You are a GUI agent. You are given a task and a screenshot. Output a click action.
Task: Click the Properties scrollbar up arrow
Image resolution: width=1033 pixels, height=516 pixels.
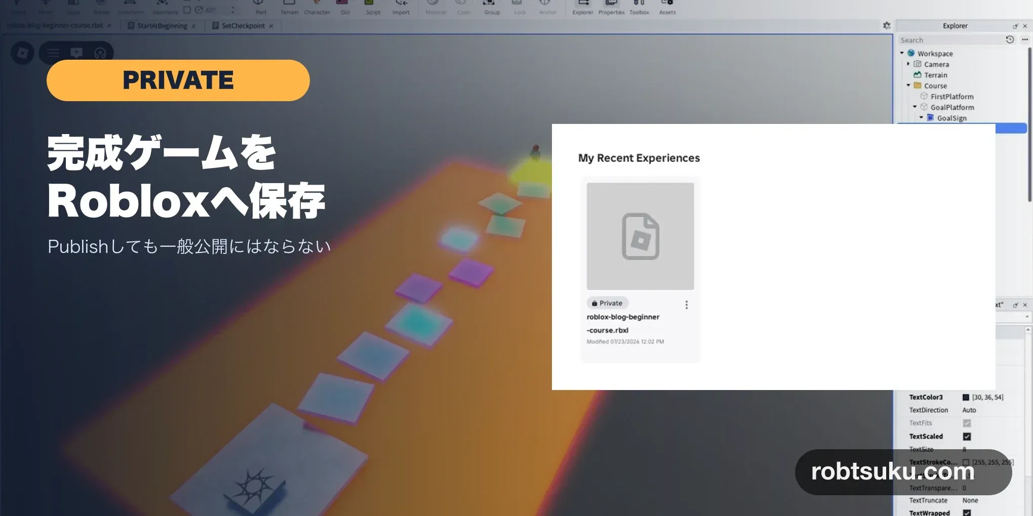(1028, 329)
